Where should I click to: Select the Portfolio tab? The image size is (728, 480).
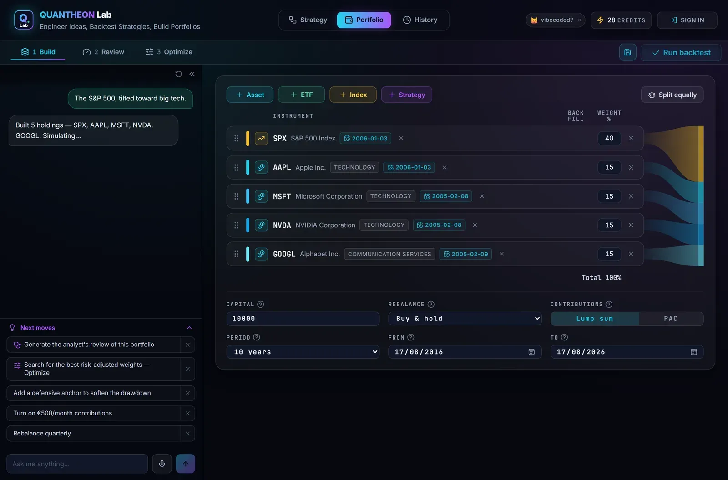pyautogui.click(x=364, y=20)
